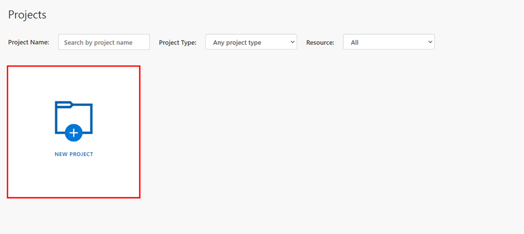Open the Project Type dropdown chevron

click(x=293, y=42)
